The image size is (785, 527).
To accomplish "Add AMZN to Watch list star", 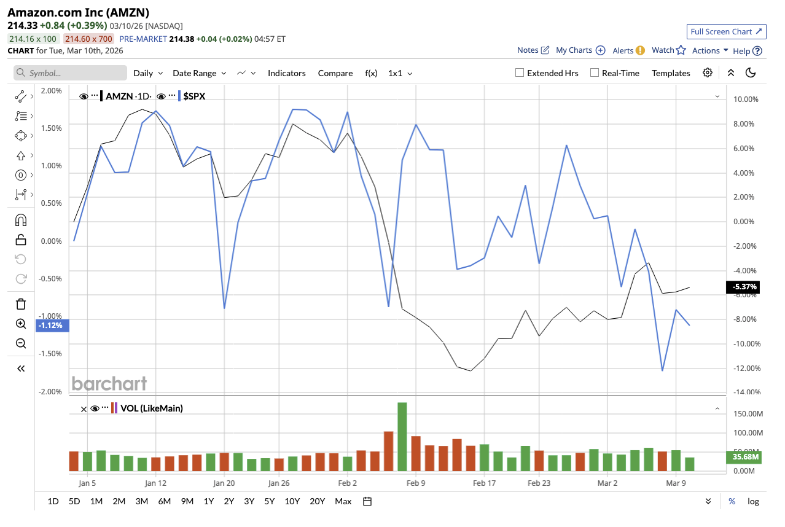I will pyautogui.click(x=681, y=50).
